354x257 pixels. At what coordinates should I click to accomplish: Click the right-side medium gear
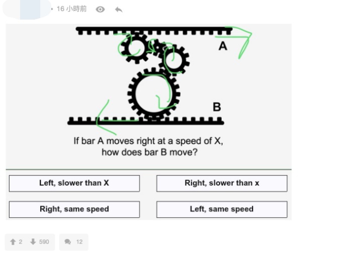pyautogui.click(x=174, y=60)
